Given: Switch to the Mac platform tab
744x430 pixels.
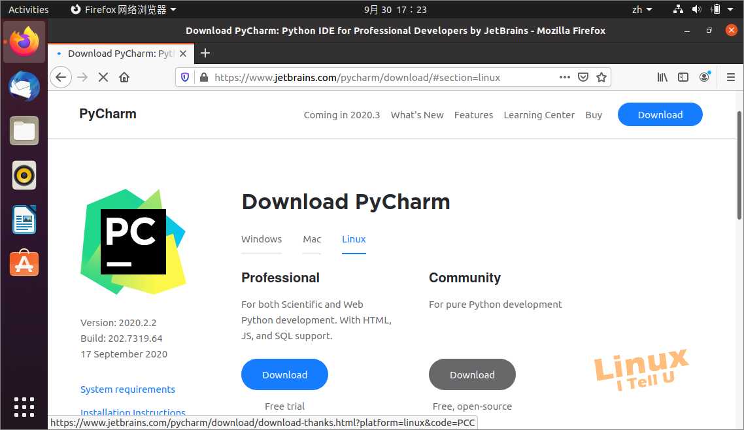Looking at the screenshot, I should (312, 239).
